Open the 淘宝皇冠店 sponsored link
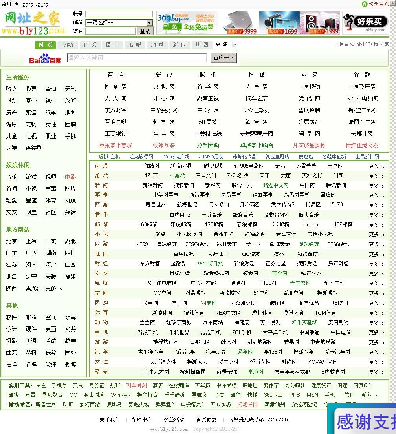Image resolution: width=396 pixels, height=434 pixels. (277, 157)
